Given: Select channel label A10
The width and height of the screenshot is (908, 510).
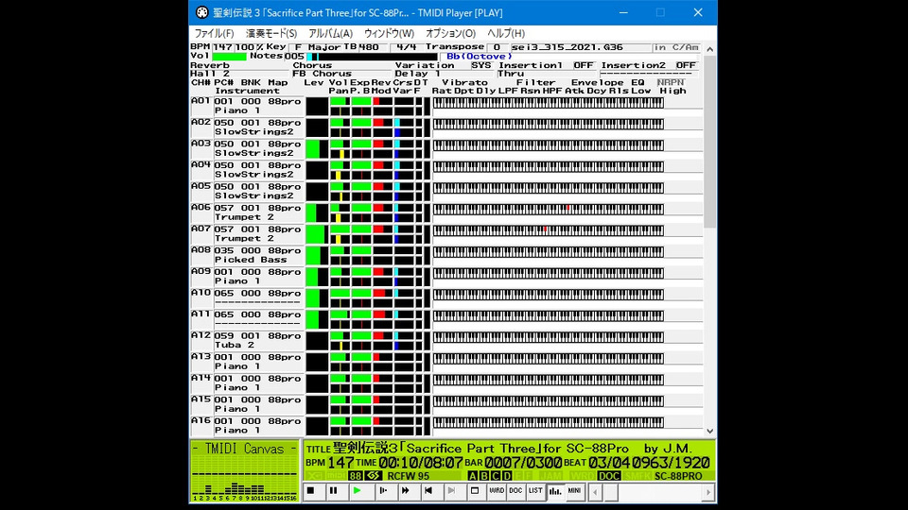Looking at the screenshot, I should tap(201, 293).
